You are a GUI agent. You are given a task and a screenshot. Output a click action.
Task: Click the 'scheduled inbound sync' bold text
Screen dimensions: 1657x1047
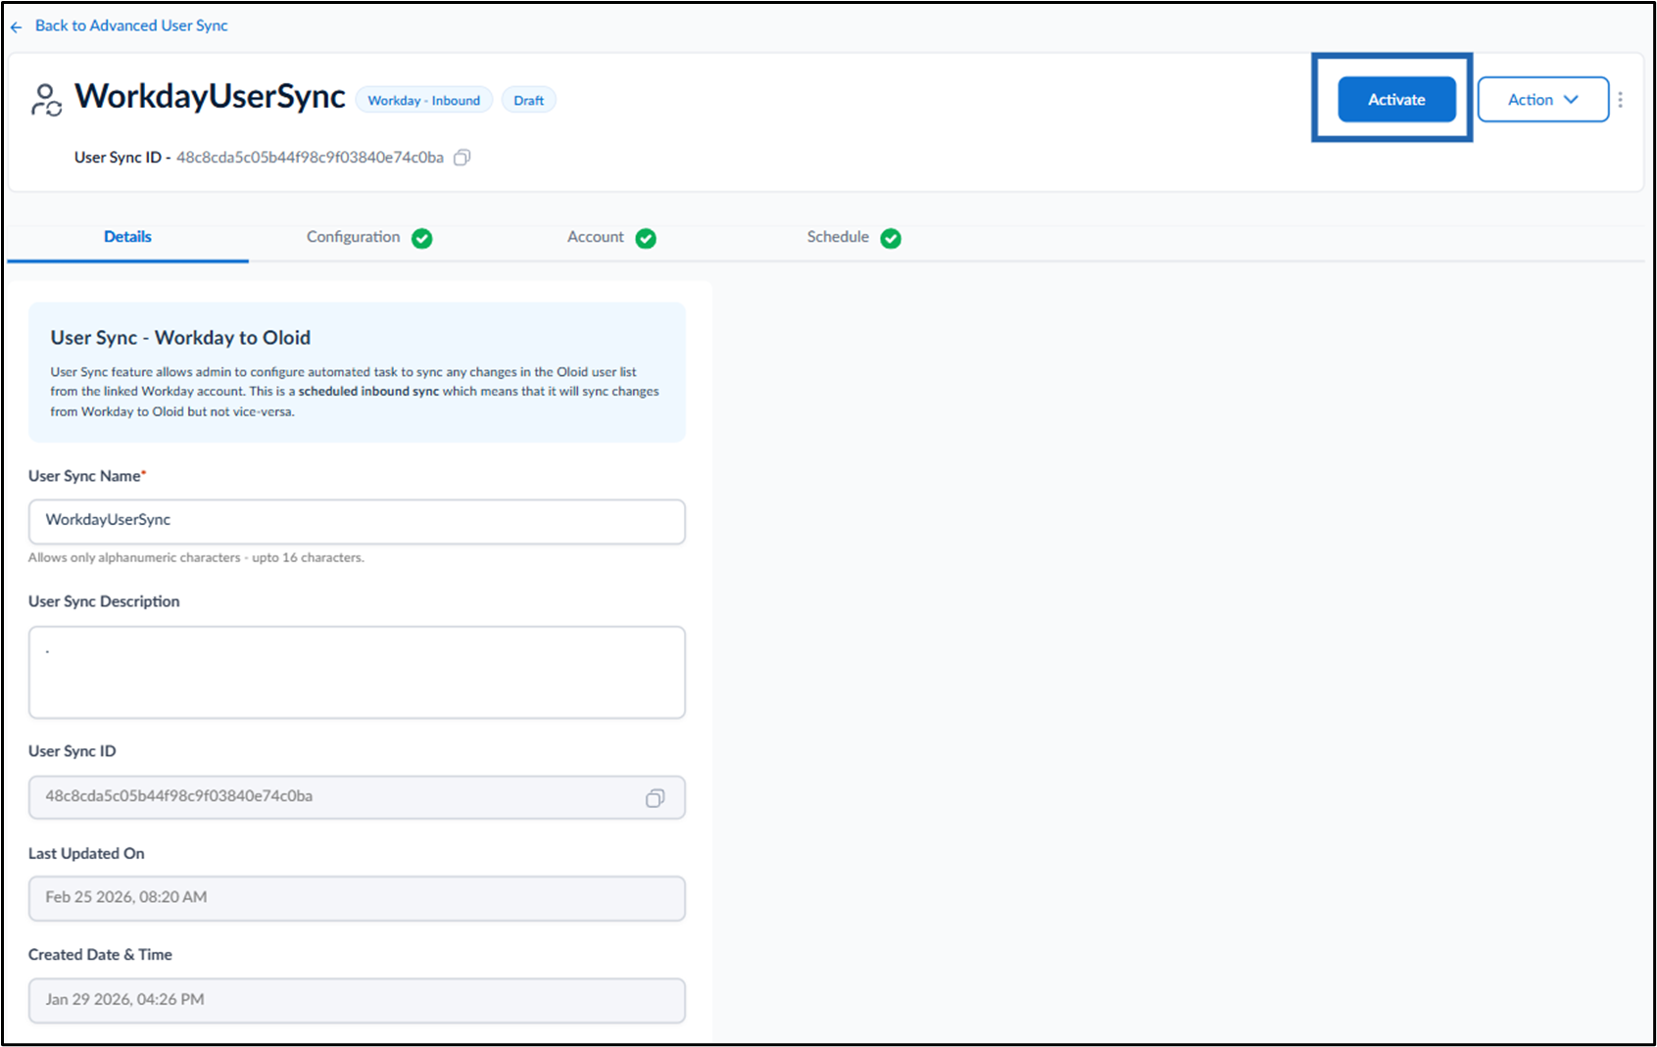pyautogui.click(x=368, y=391)
